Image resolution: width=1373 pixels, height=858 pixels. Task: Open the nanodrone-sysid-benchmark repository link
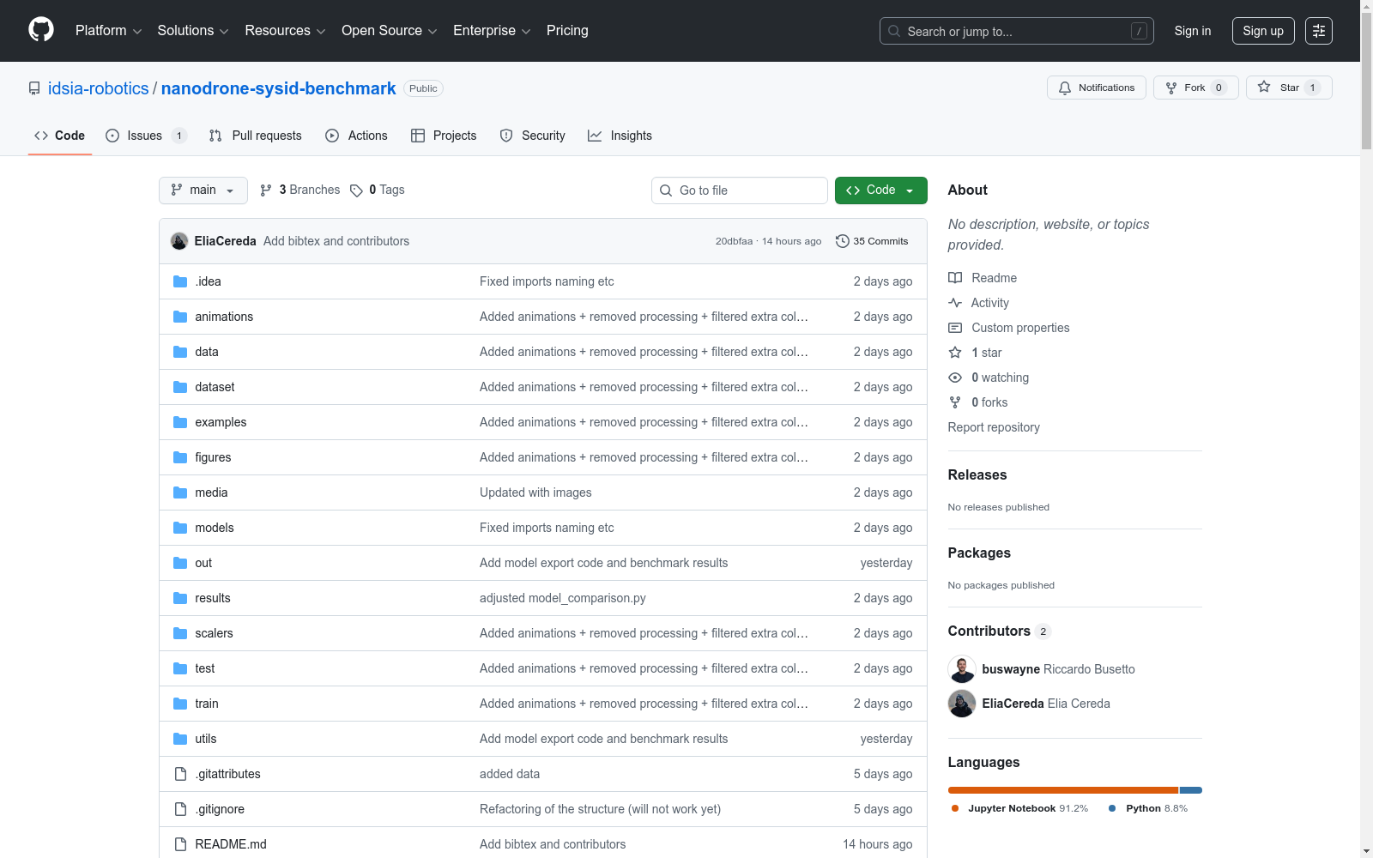[x=279, y=88]
